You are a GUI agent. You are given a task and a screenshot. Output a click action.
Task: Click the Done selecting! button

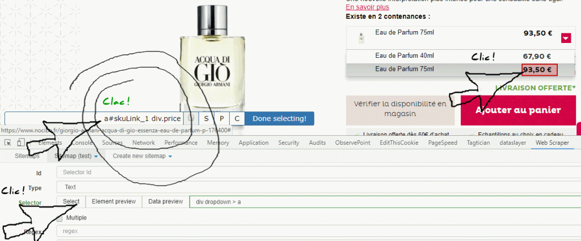tap(279, 119)
